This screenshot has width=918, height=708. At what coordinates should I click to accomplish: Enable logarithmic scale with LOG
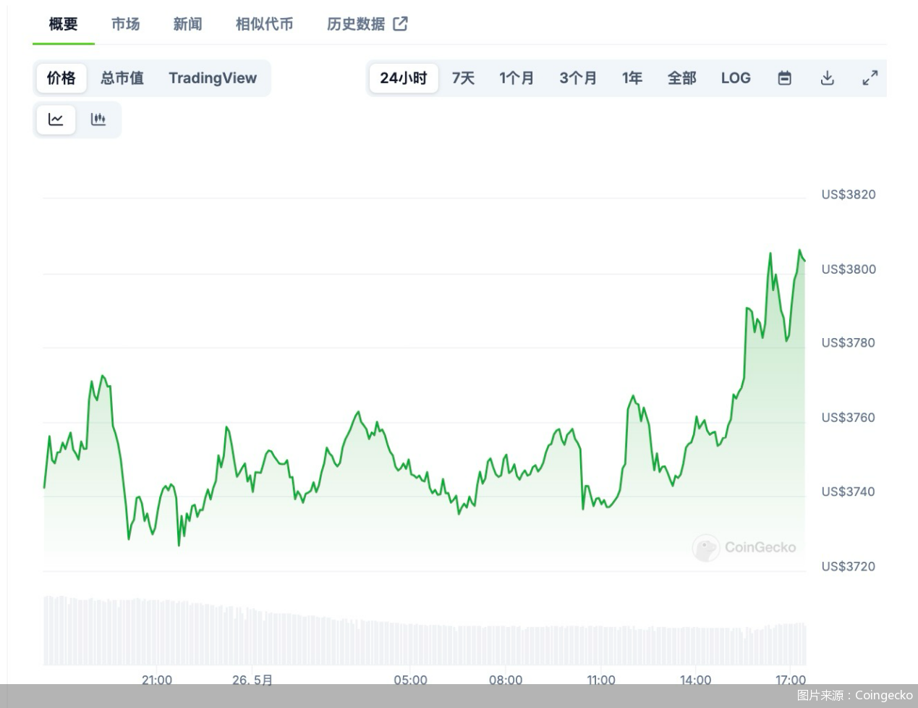coord(736,78)
